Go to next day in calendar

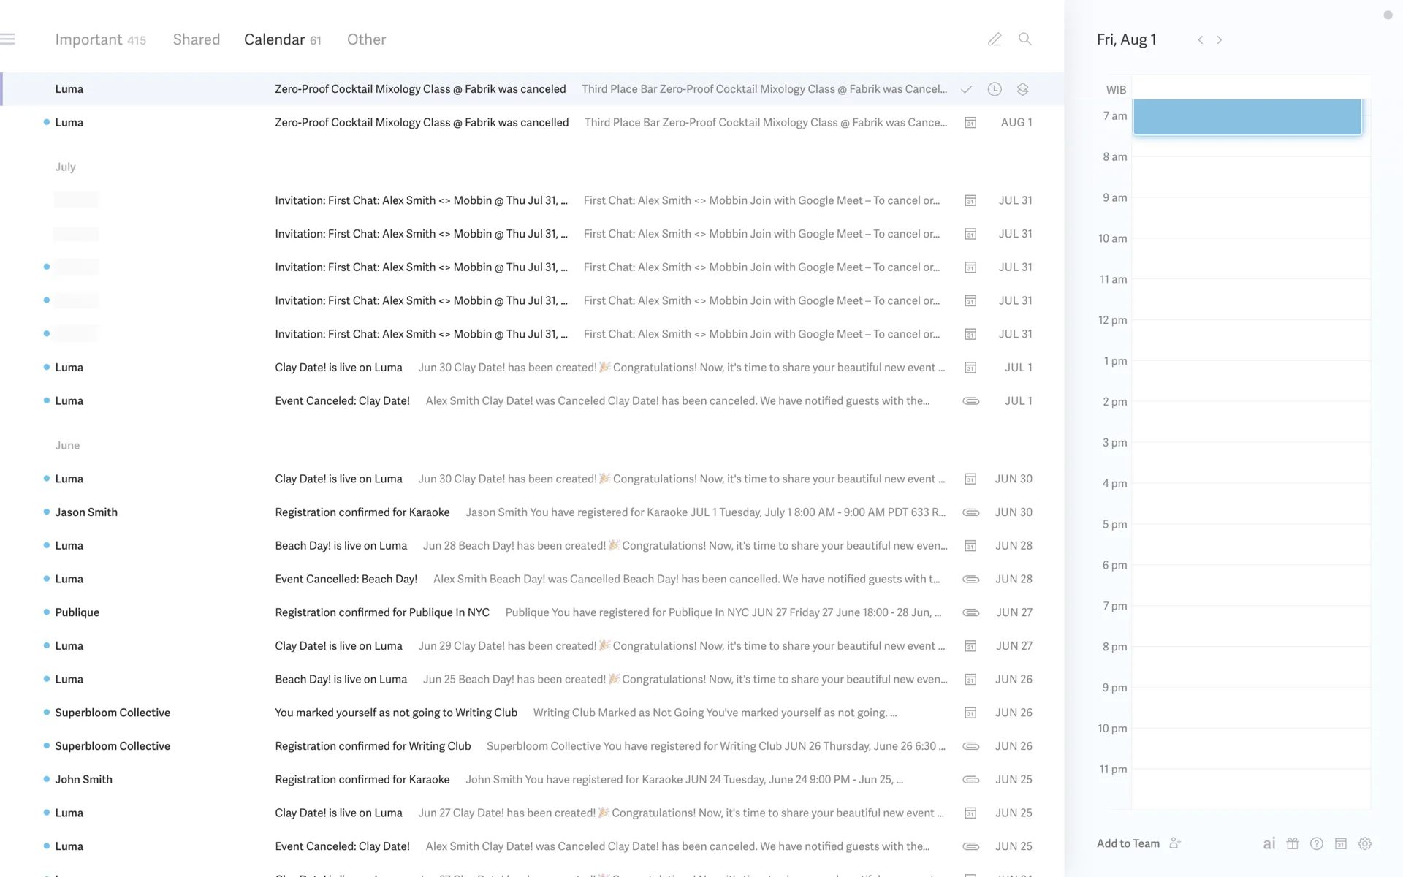click(x=1220, y=40)
